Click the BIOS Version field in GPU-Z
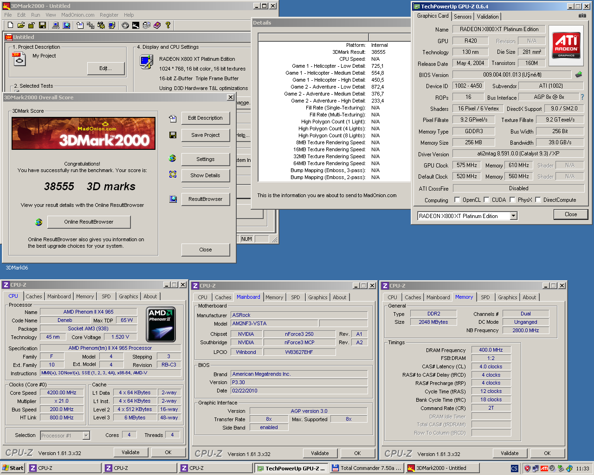This screenshot has height=475, width=594. tap(512, 74)
